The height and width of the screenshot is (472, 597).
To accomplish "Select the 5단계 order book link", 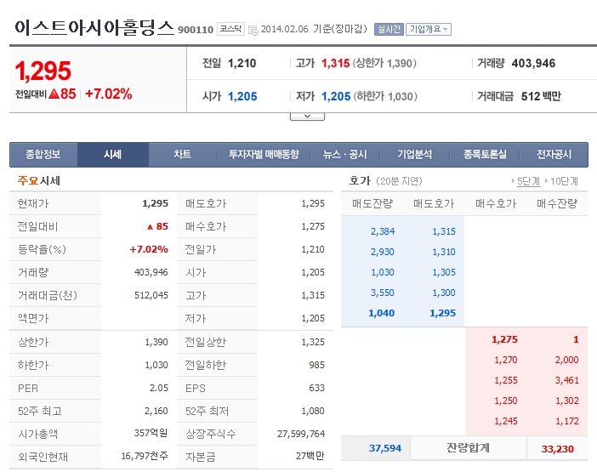I will pos(528,181).
